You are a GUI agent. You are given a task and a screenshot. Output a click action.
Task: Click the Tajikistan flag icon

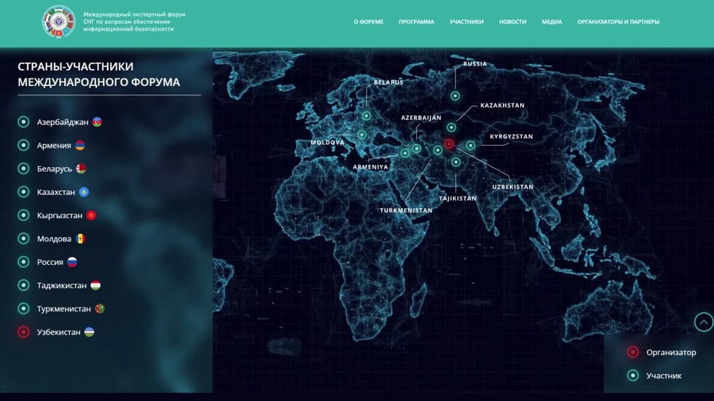95,285
